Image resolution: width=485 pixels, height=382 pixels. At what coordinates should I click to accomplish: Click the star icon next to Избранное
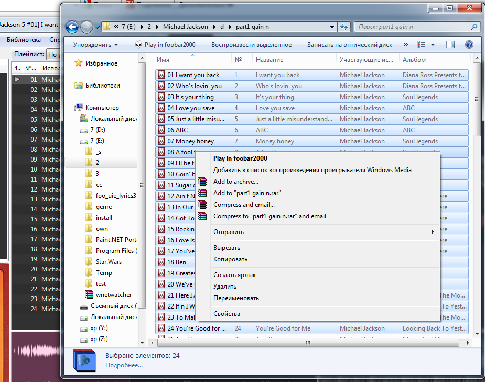[79, 63]
